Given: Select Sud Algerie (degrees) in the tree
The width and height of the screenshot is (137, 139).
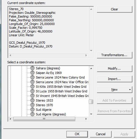Looking at the screenshot, I should tap(51, 114).
